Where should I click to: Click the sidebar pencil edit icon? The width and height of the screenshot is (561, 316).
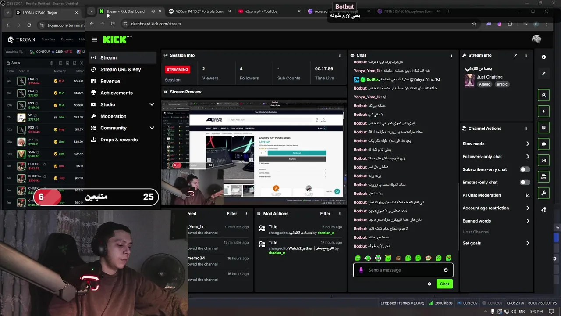(x=543, y=73)
